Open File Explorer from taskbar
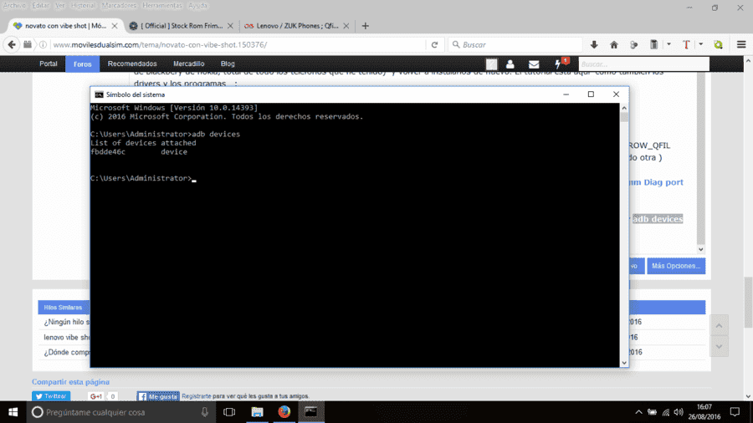 click(257, 412)
